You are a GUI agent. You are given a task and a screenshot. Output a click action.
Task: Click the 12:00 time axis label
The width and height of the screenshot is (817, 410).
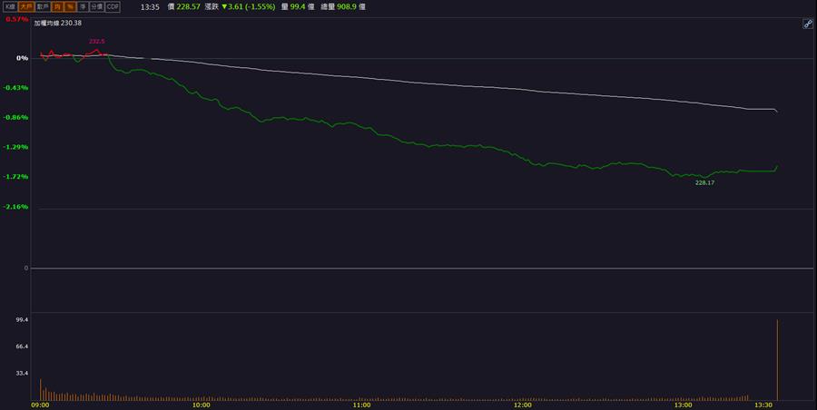point(523,405)
